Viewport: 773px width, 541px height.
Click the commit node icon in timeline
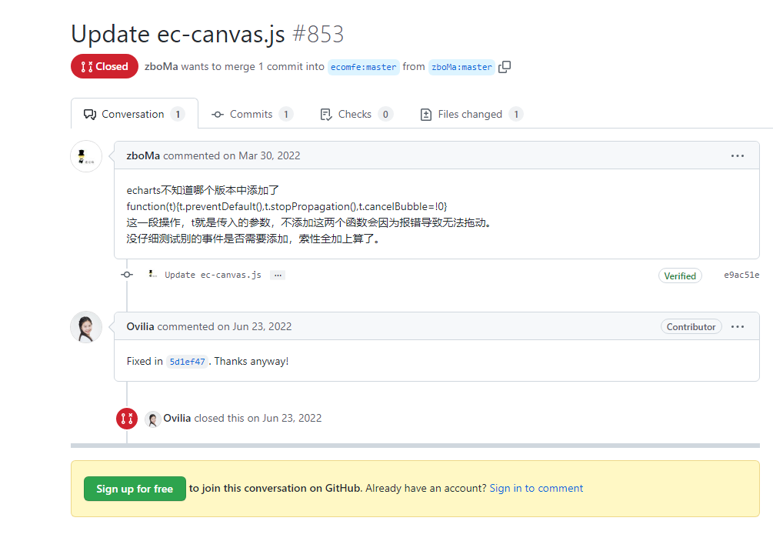pos(127,275)
